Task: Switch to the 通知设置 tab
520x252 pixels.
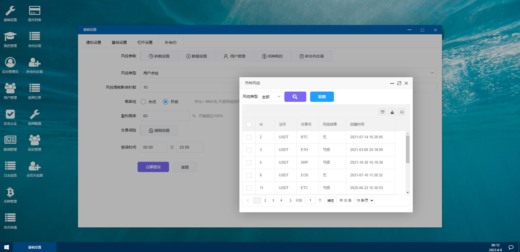Action: 93,42
